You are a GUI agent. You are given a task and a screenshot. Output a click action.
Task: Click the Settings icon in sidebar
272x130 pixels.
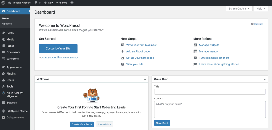[x=3, y=103]
